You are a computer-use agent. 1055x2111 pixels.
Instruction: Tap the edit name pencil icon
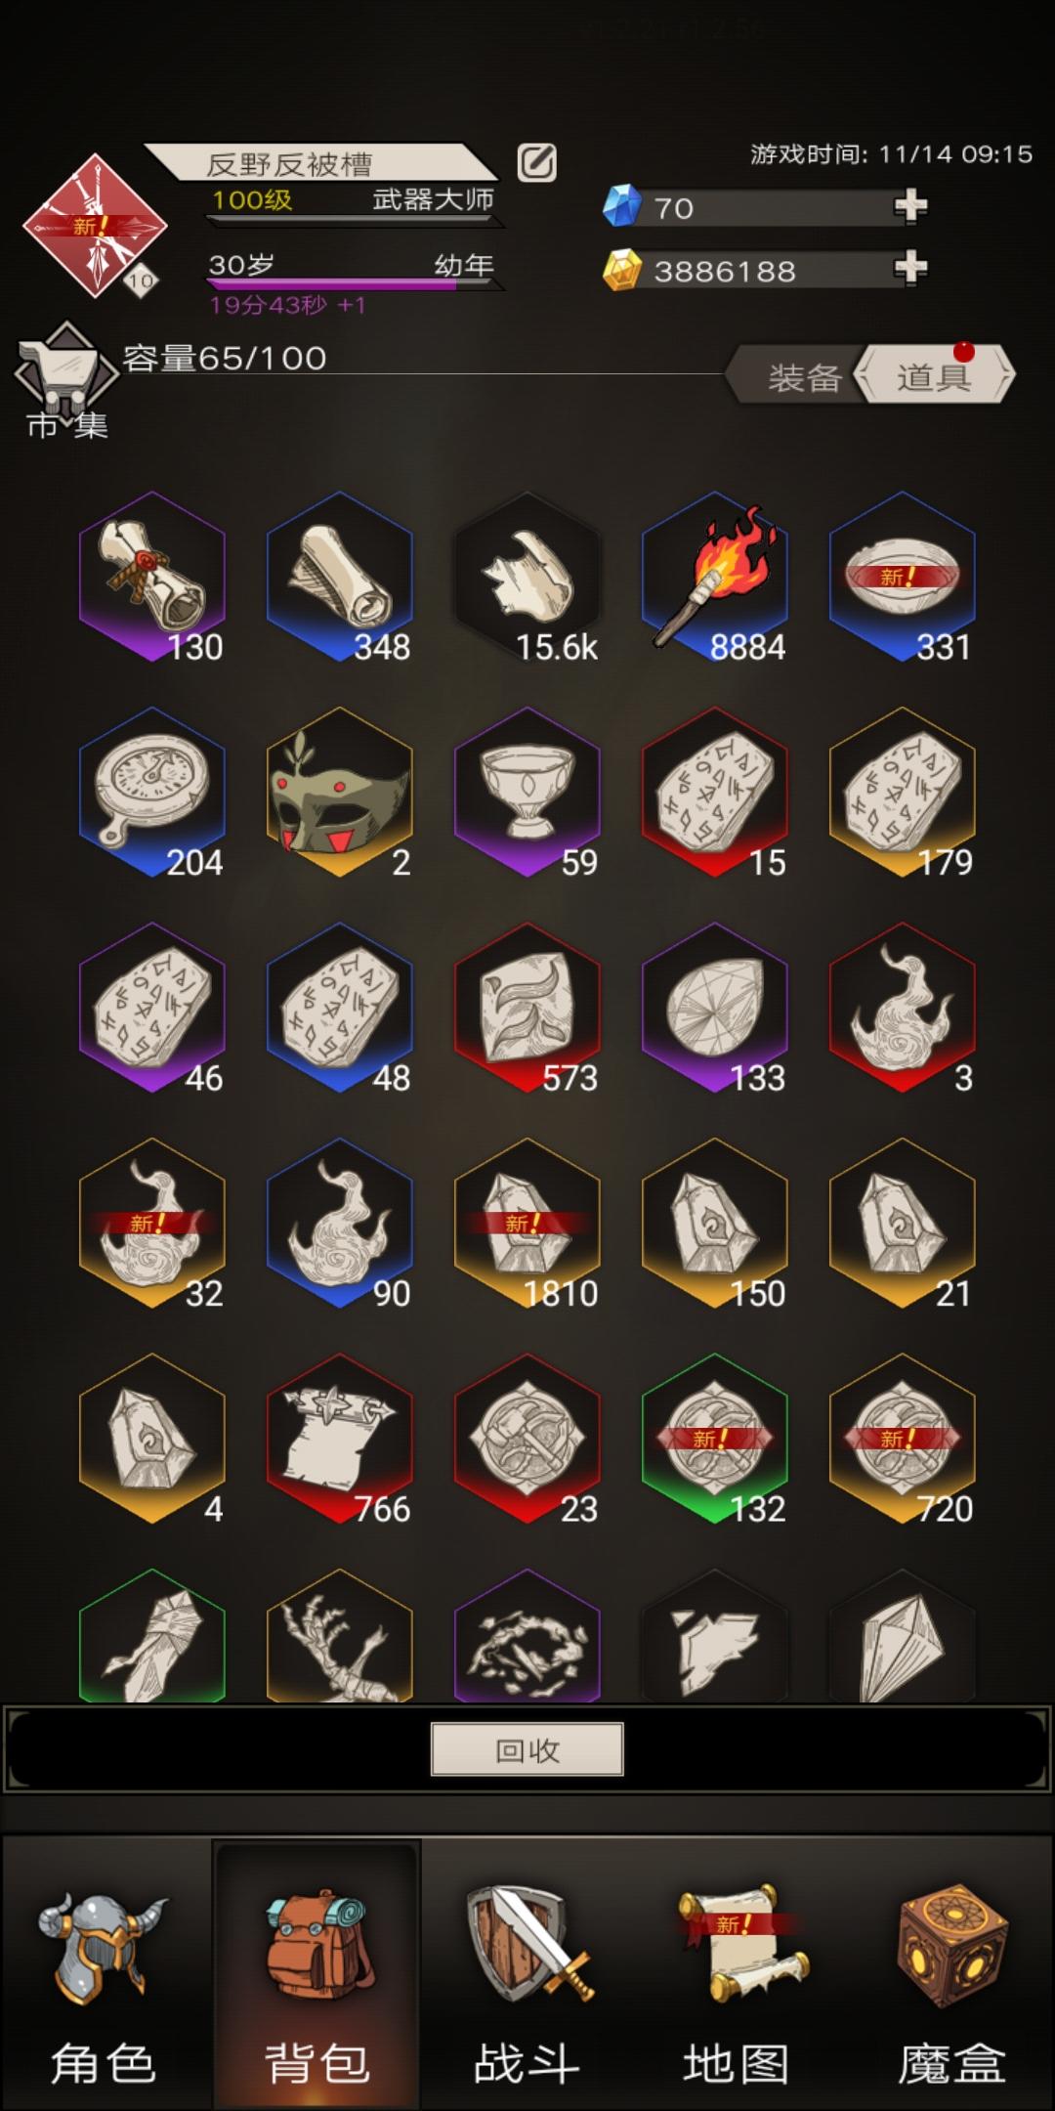pyautogui.click(x=536, y=163)
